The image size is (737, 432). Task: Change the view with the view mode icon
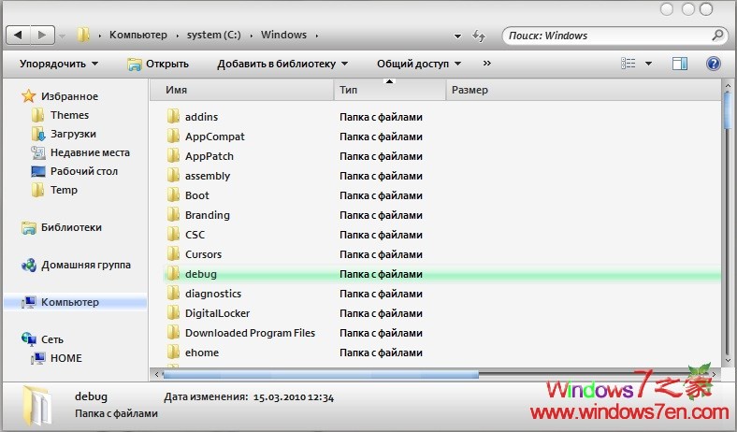(x=628, y=64)
